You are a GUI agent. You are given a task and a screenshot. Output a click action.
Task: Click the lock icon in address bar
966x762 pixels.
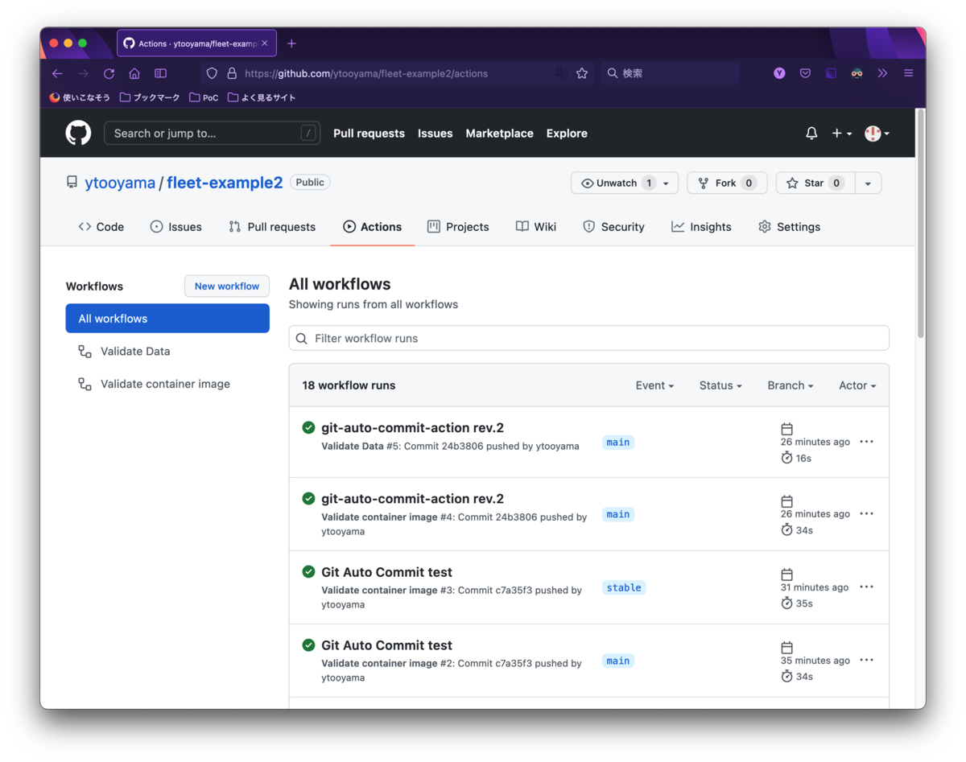click(232, 73)
